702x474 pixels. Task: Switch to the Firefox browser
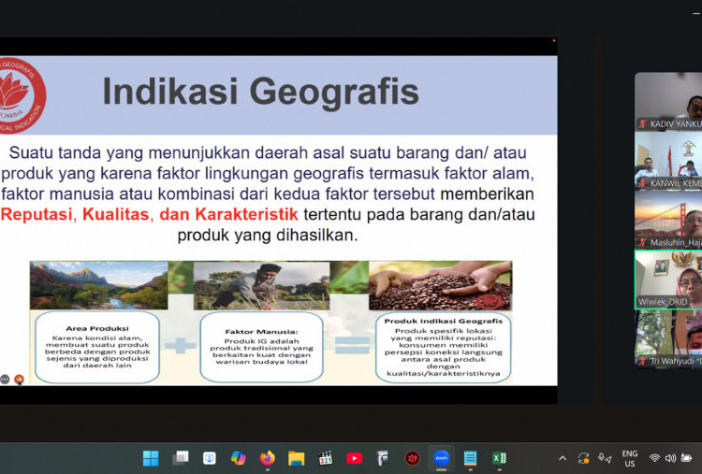(x=268, y=458)
